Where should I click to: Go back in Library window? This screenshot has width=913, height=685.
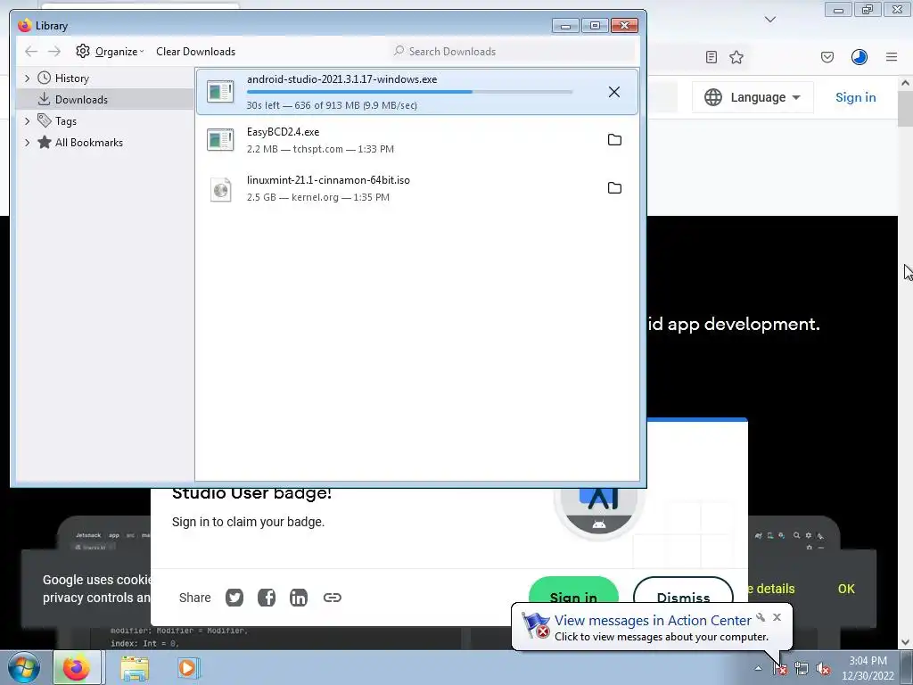(31, 51)
